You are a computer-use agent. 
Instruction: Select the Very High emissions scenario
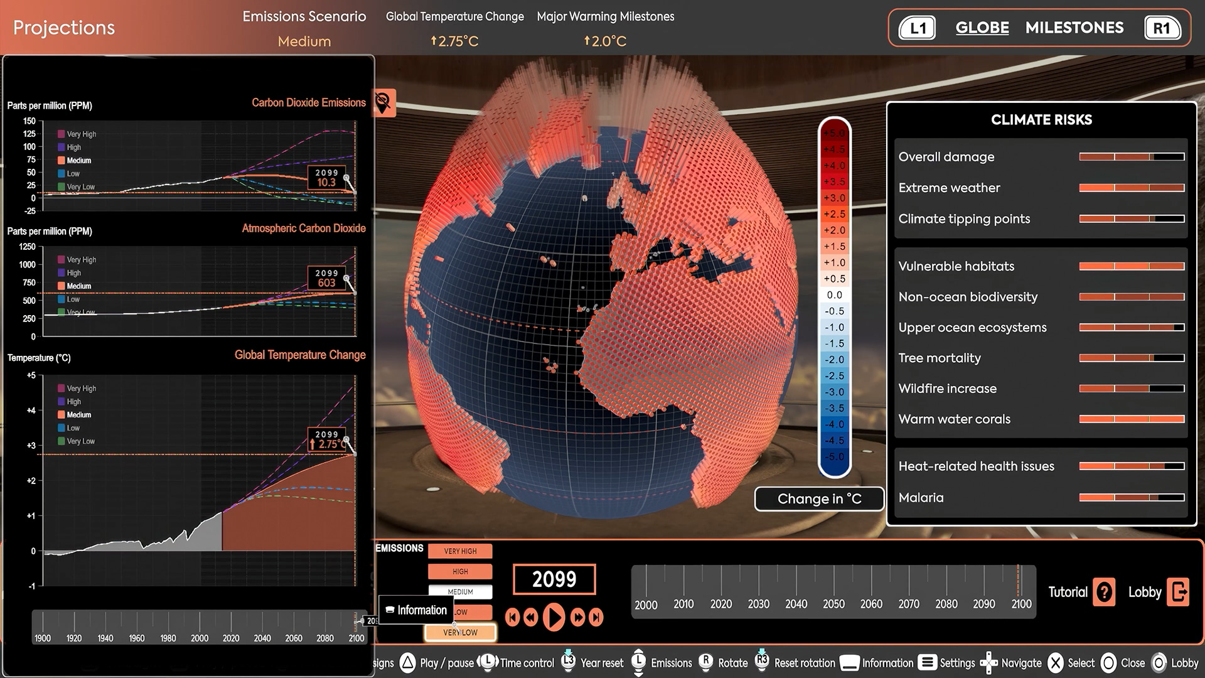pyautogui.click(x=460, y=551)
